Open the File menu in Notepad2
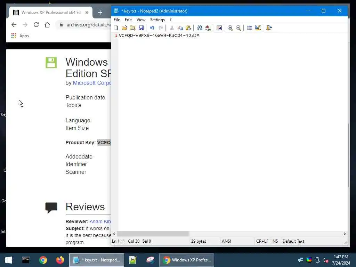The height and width of the screenshot is (267, 356). pos(117,20)
